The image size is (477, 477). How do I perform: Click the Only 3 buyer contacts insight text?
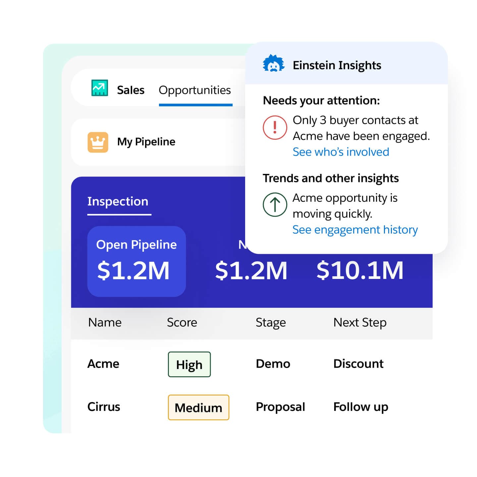pyautogui.click(x=361, y=128)
